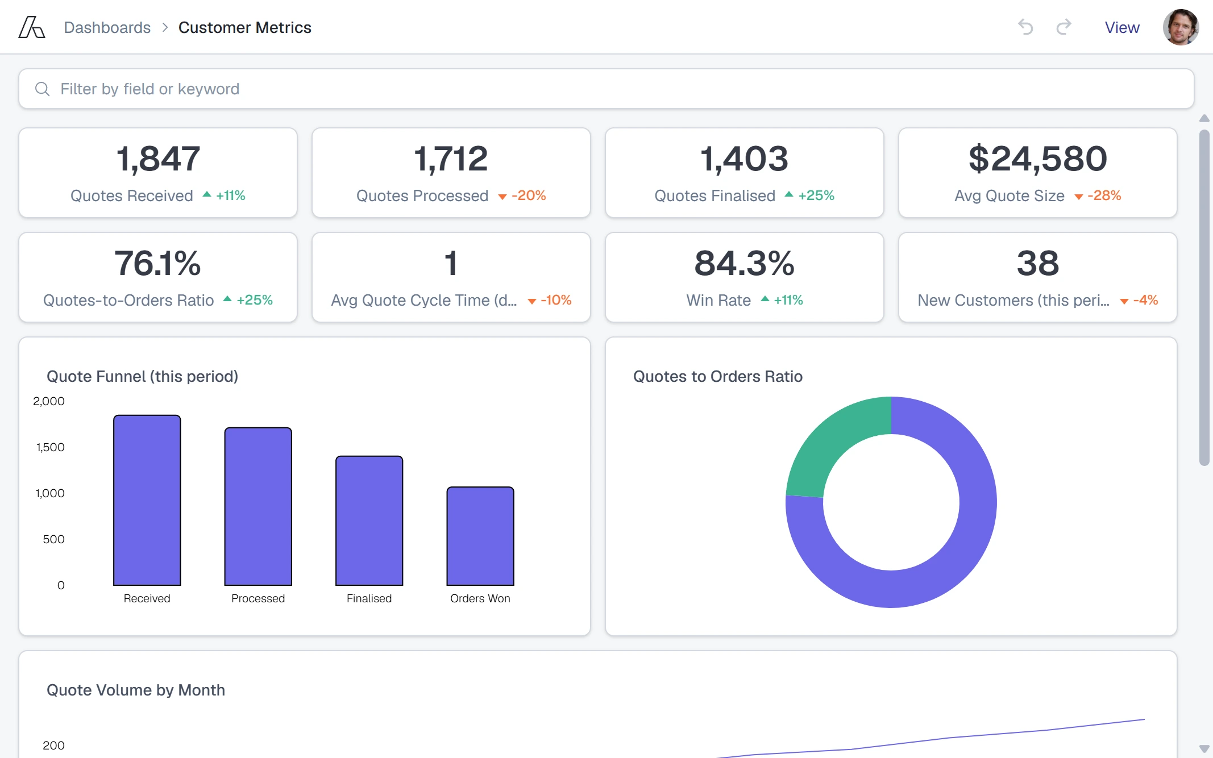1213x758 pixels.
Task: Click the Received axis label
Action: (147, 598)
